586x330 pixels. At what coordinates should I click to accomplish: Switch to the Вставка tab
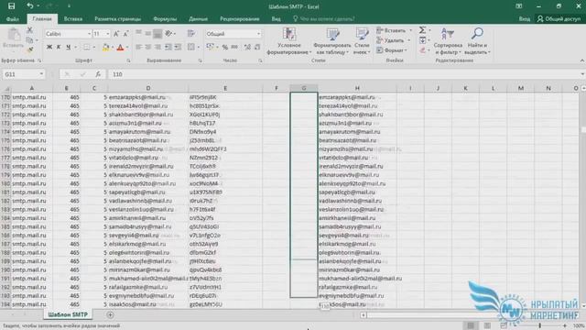tap(73, 18)
